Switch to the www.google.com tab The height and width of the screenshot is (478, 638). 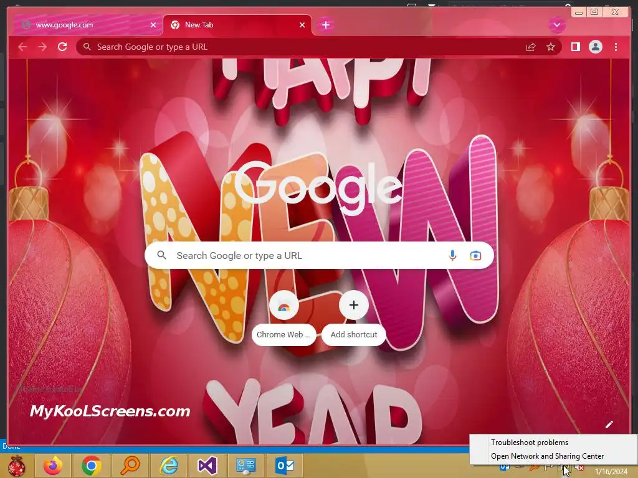pyautogui.click(x=87, y=25)
